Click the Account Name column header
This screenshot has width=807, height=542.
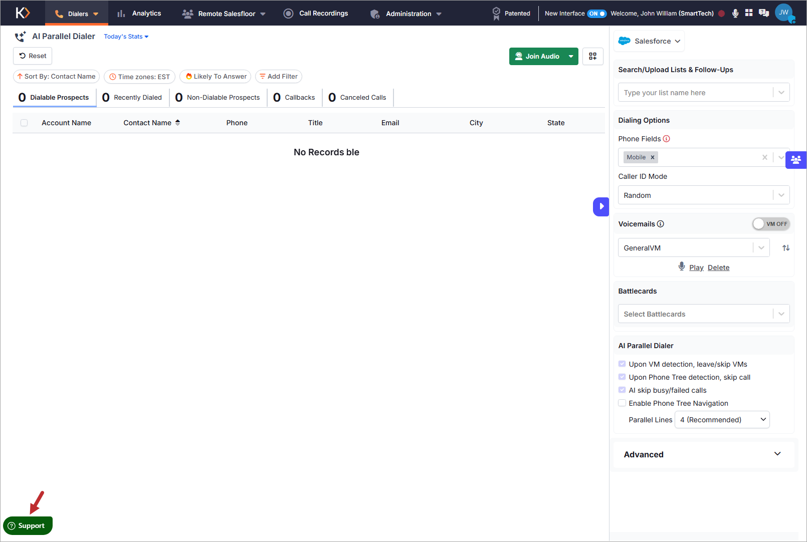click(66, 123)
